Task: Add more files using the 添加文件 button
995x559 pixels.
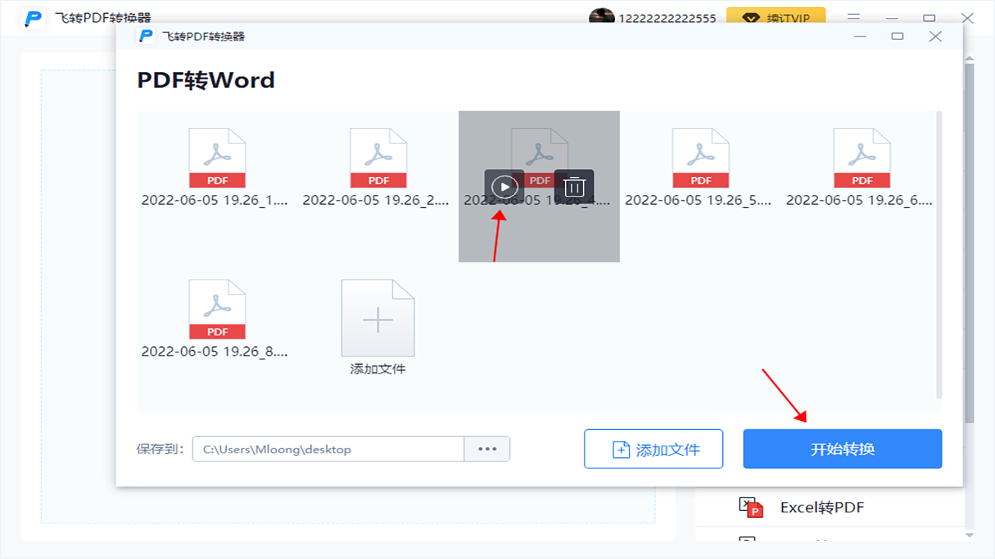Action: pos(653,449)
